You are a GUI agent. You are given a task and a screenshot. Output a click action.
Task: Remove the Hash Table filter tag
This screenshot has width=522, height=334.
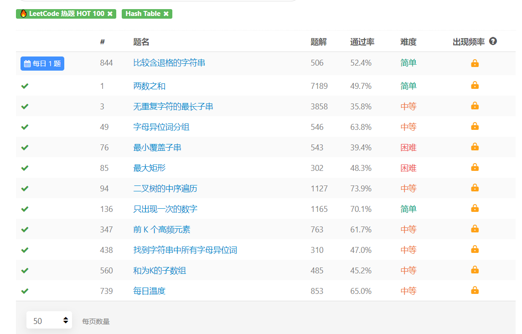click(166, 14)
